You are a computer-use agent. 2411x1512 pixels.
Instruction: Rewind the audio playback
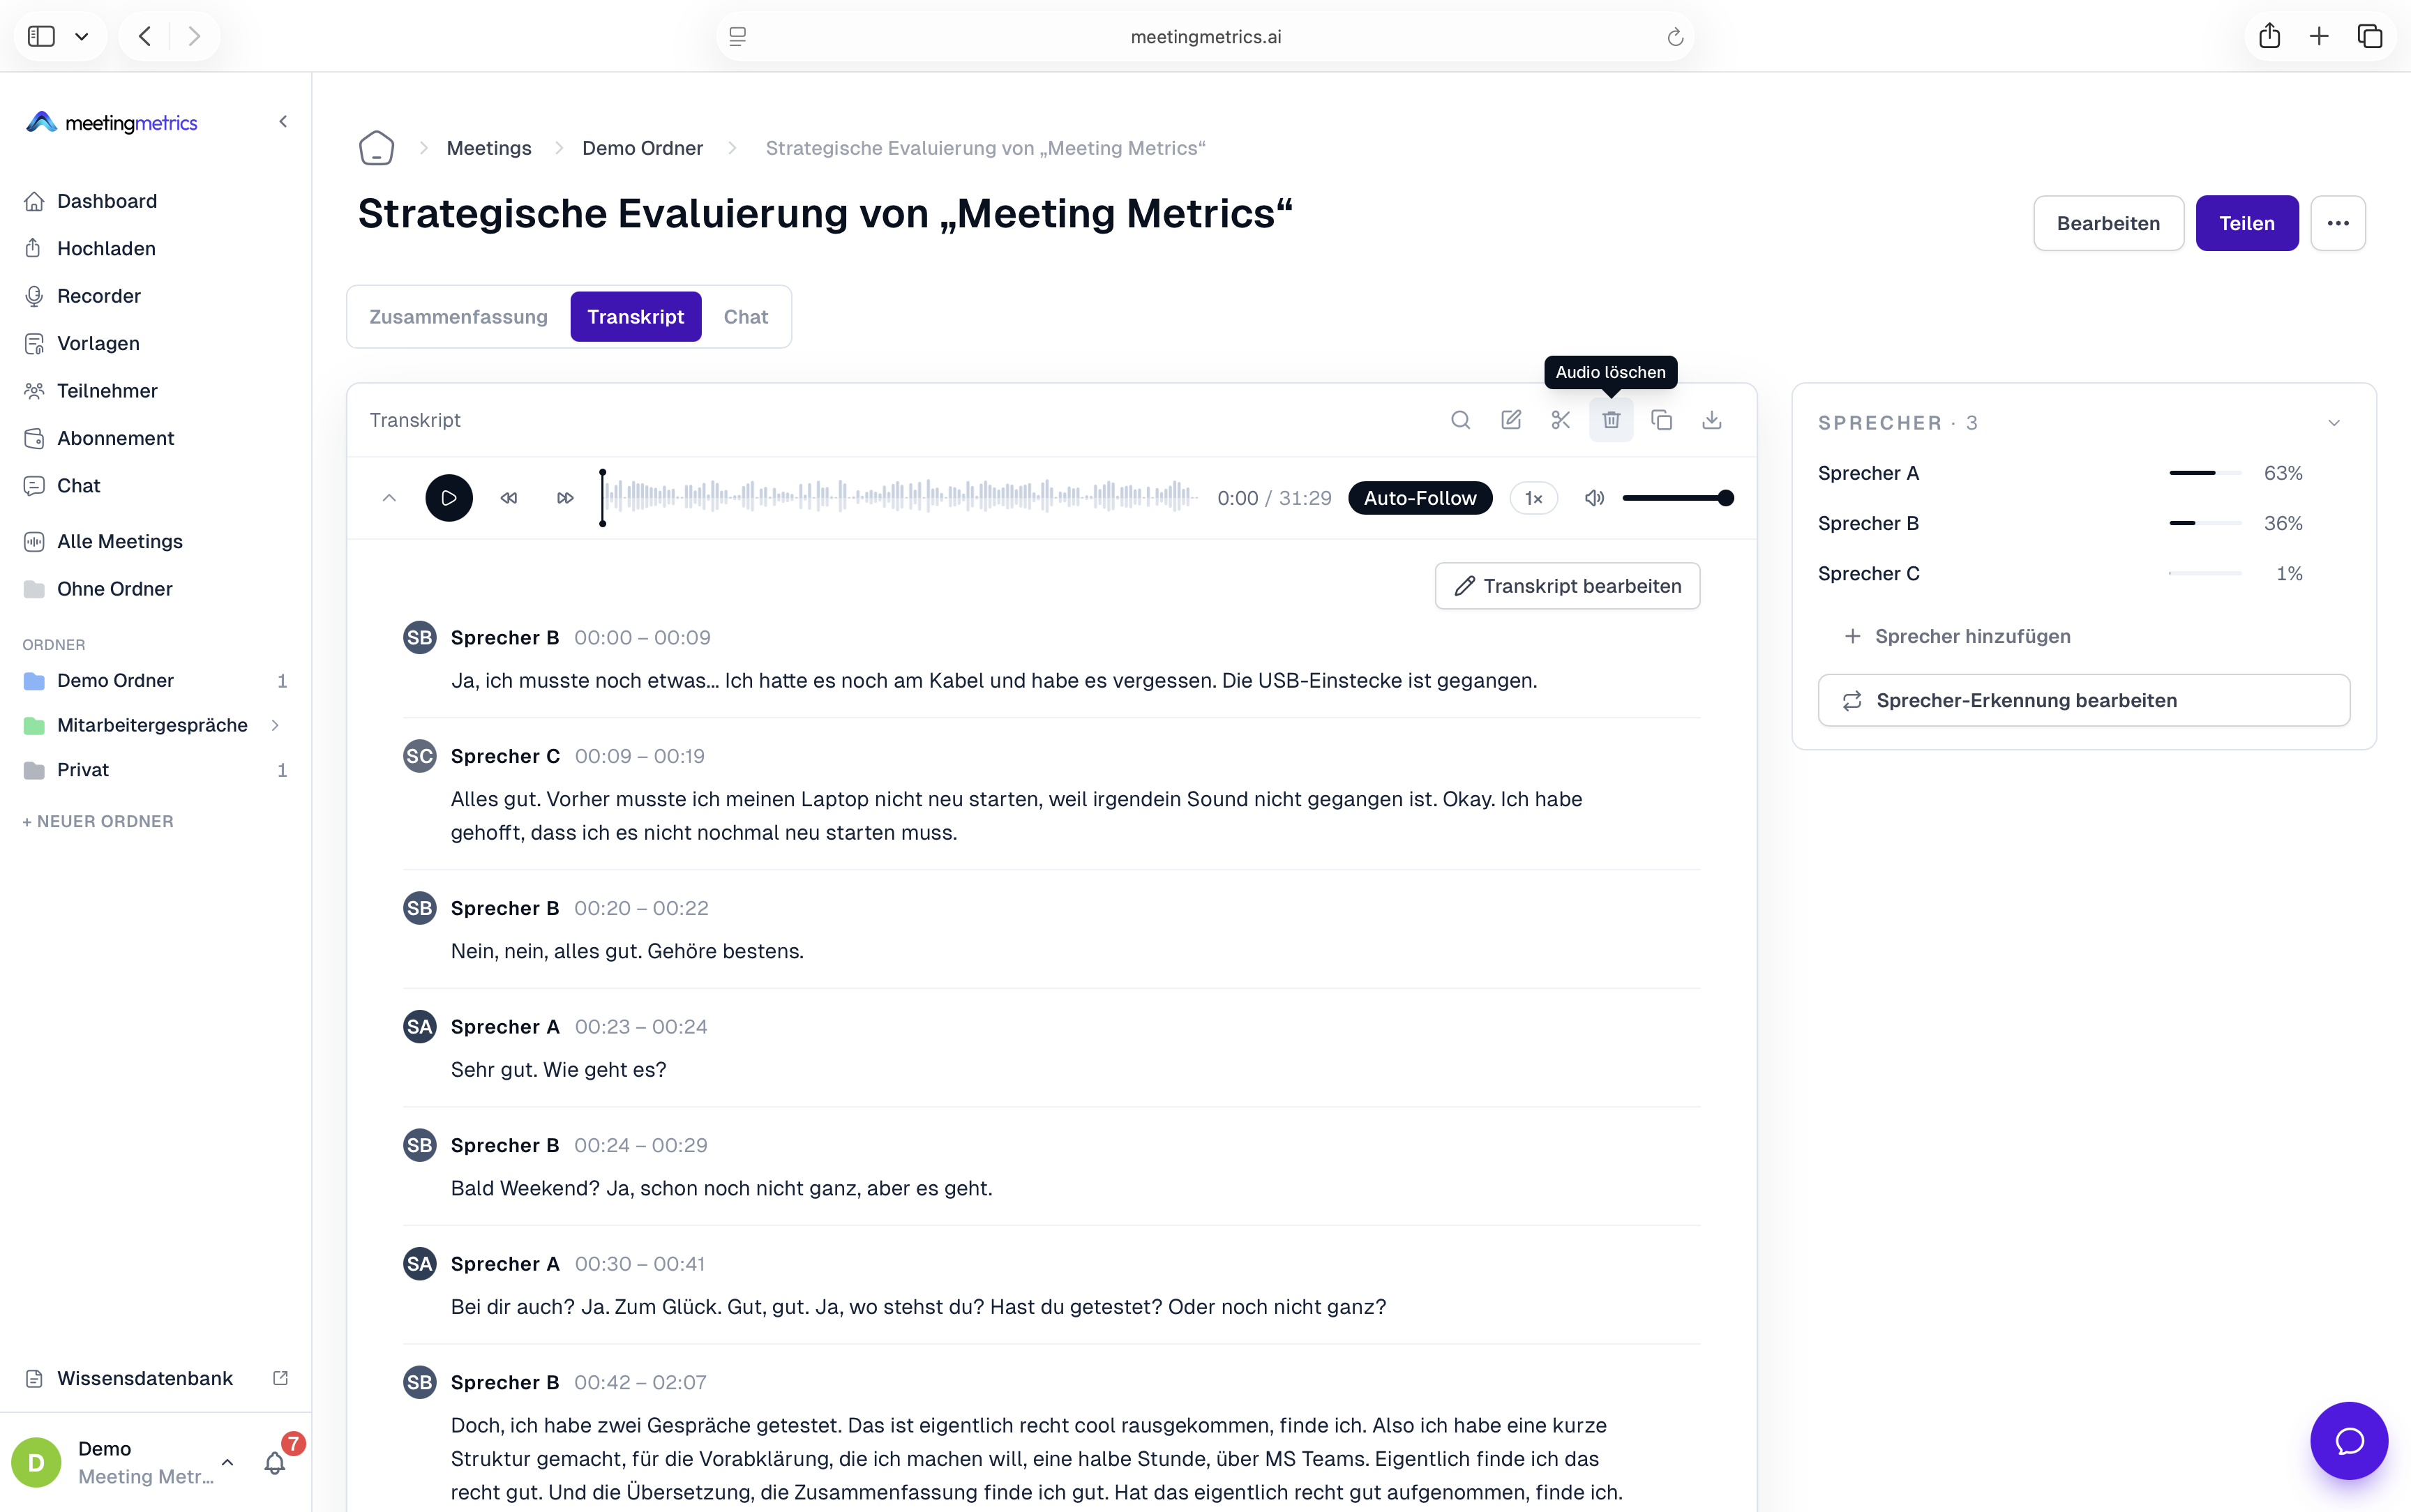coord(509,498)
